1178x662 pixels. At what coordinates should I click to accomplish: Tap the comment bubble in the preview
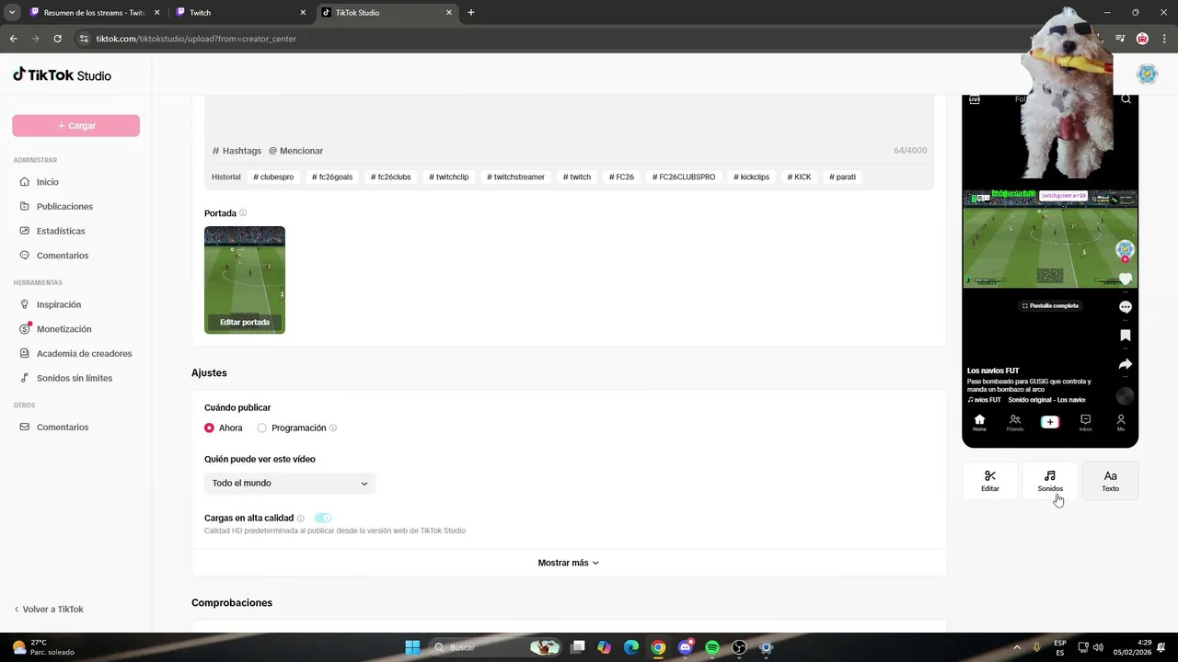click(x=1125, y=307)
